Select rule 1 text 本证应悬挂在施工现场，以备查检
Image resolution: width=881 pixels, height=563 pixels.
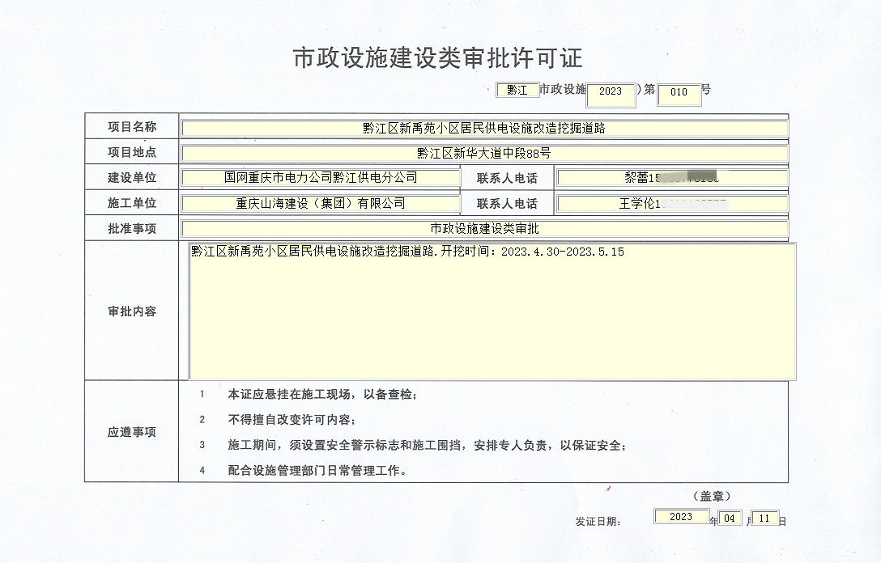coord(322,395)
